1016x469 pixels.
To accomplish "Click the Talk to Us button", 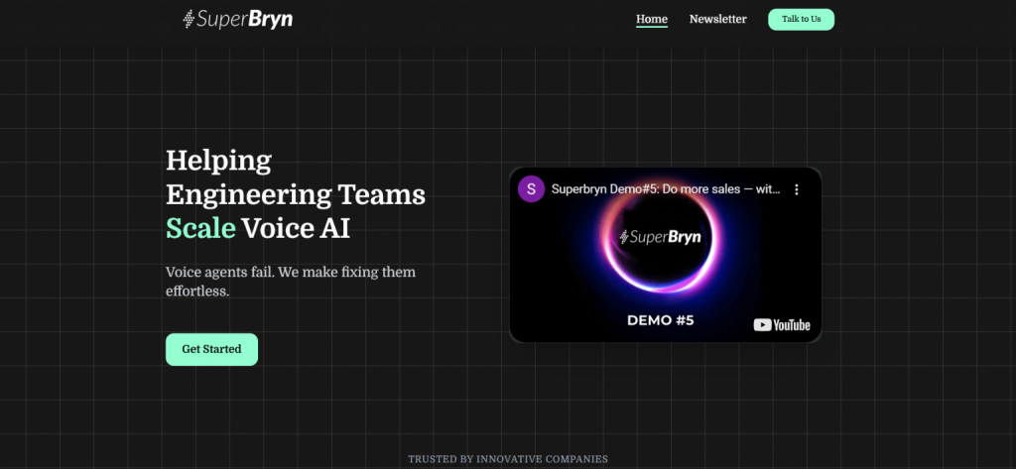I will point(801,20).
